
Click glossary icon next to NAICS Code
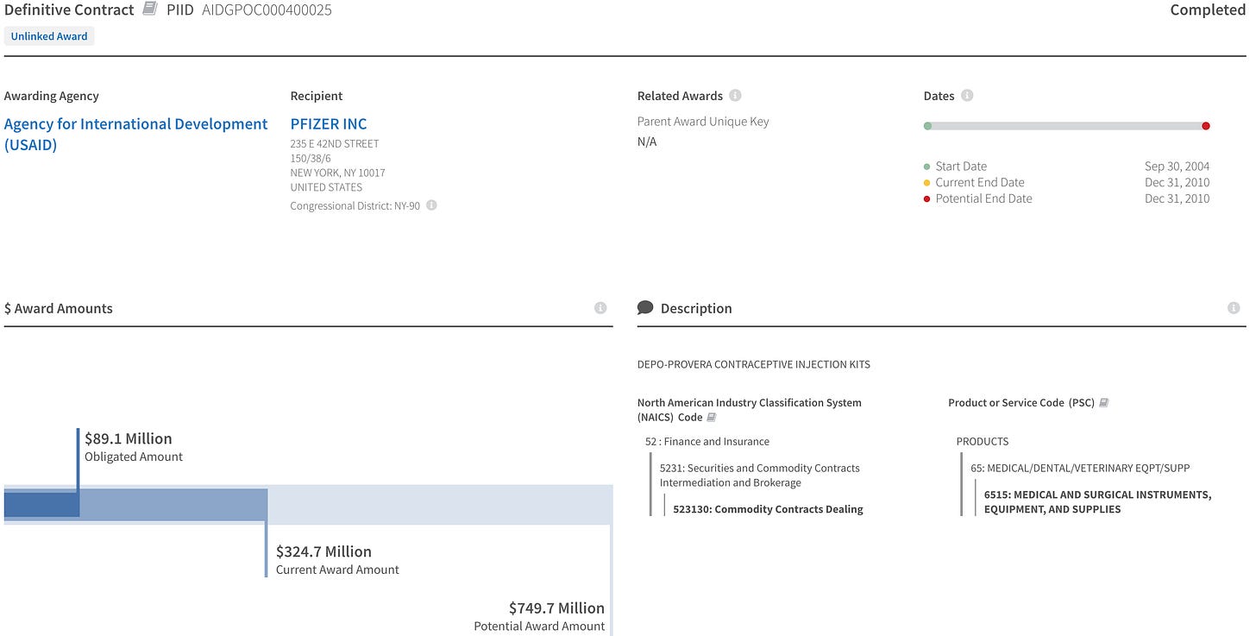[x=712, y=418]
